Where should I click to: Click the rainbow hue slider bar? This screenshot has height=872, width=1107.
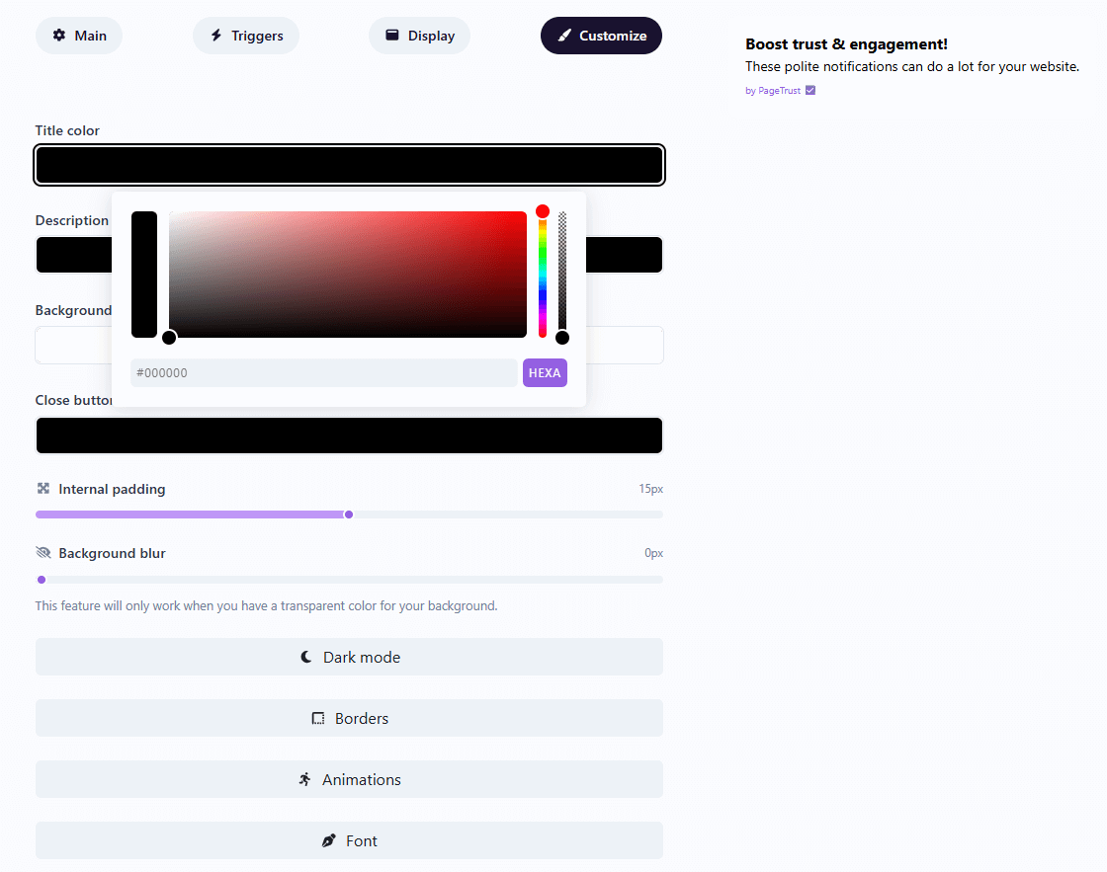pos(543,277)
